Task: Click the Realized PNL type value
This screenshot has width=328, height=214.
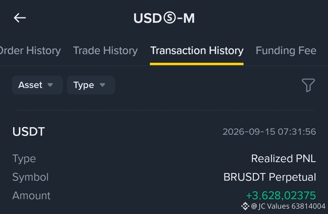Action: coord(283,159)
